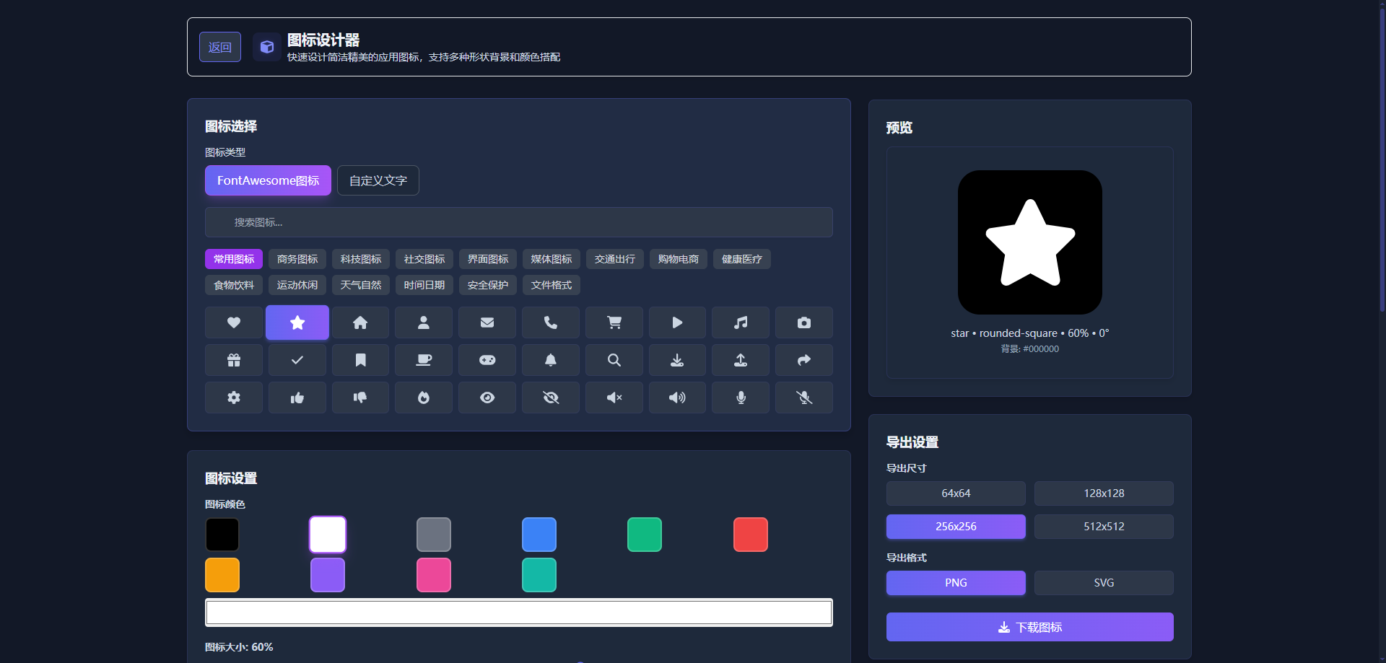1386x663 pixels.
Task: Select the gear settings icon
Action: (x=233, y=398)
